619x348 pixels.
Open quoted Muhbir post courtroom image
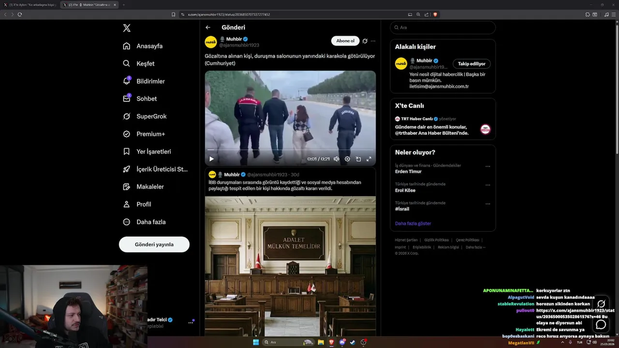[290, 266]
